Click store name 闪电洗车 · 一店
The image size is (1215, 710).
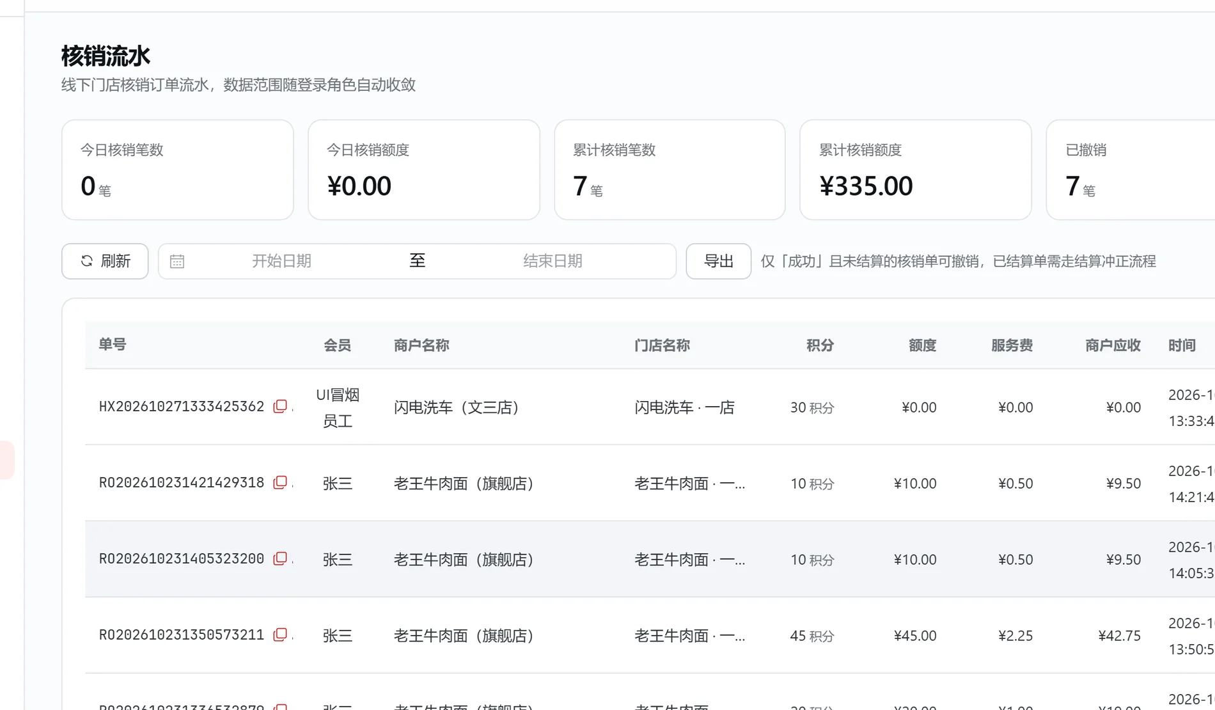[x=684, y=407]
